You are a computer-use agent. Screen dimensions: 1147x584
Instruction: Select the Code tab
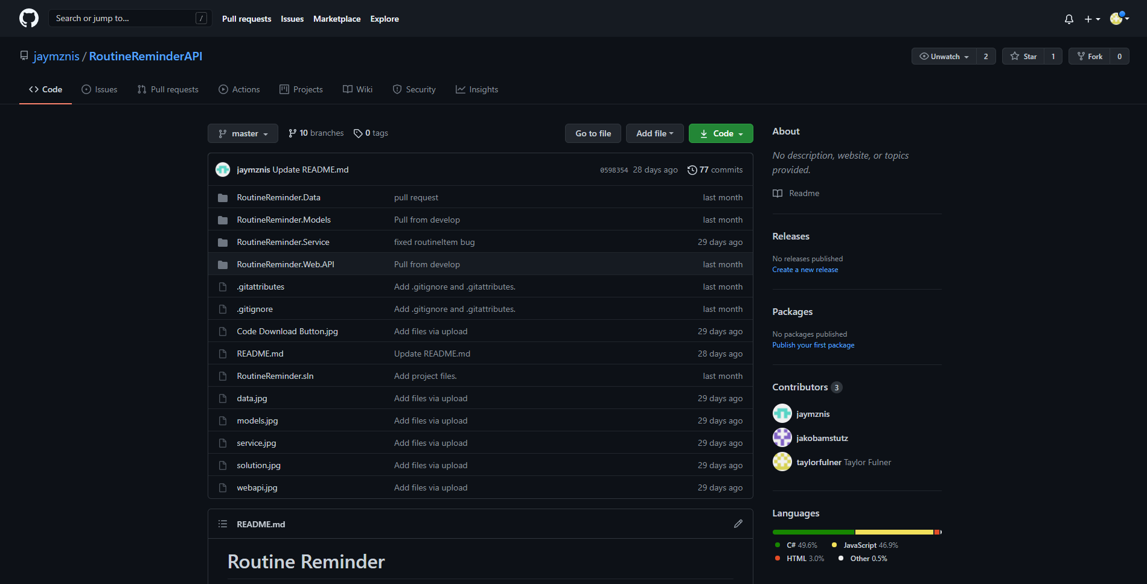(45, 89)
